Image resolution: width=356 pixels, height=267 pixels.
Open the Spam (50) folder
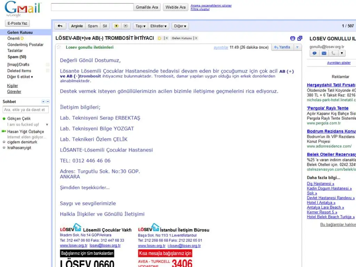(x=17, y=57)
